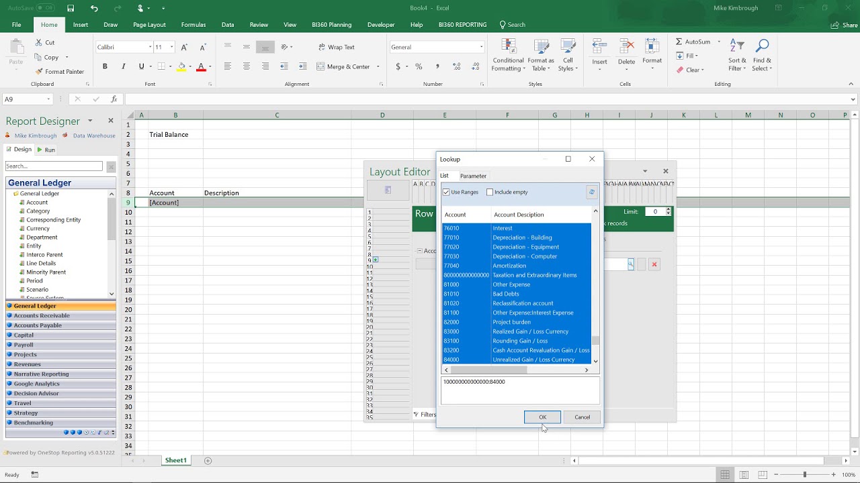Open the Page Layout ribbon tab
Viewport: 860px width, 483px height.
pos(149,25)
